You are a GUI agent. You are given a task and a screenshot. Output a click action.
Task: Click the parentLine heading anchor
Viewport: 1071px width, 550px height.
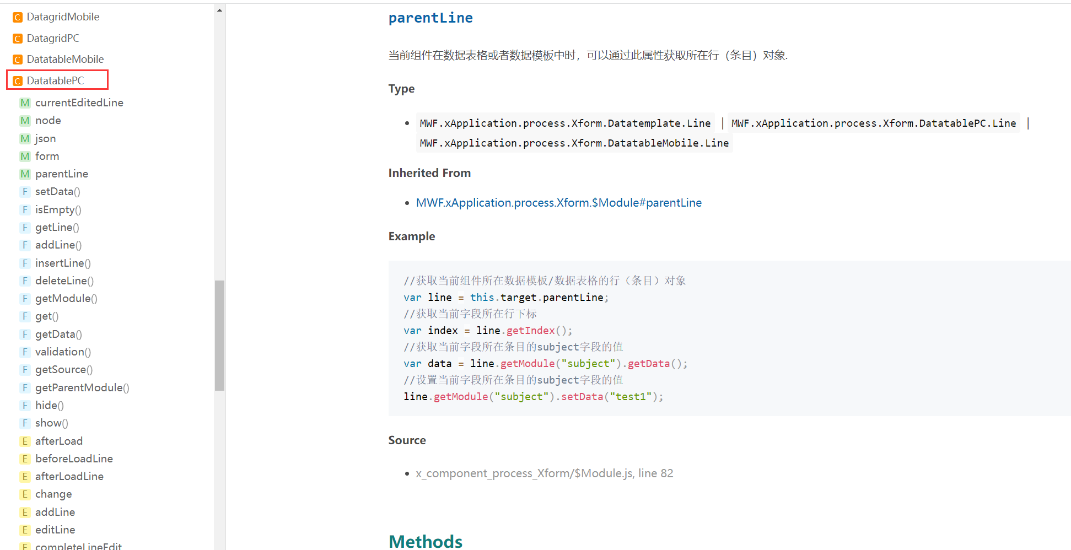click(x=430, y=18)
